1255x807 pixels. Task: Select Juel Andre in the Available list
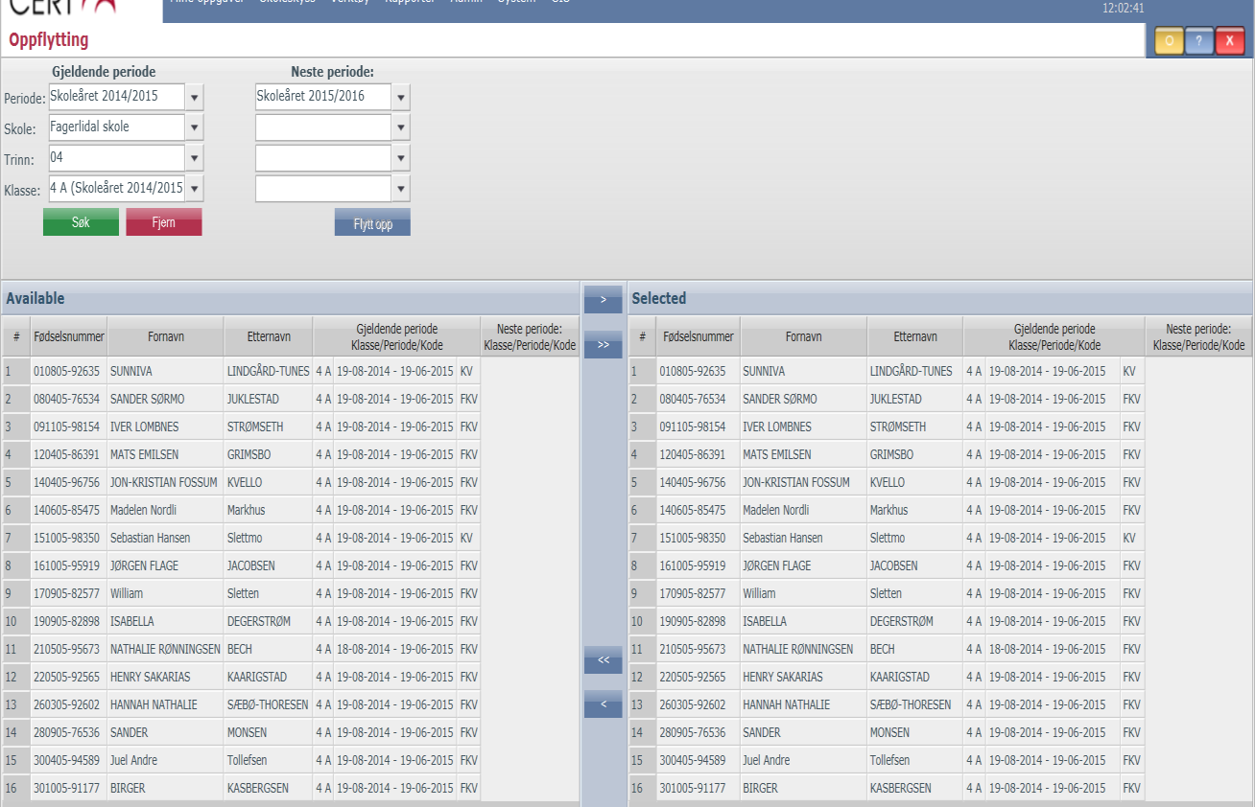(133, 760)
